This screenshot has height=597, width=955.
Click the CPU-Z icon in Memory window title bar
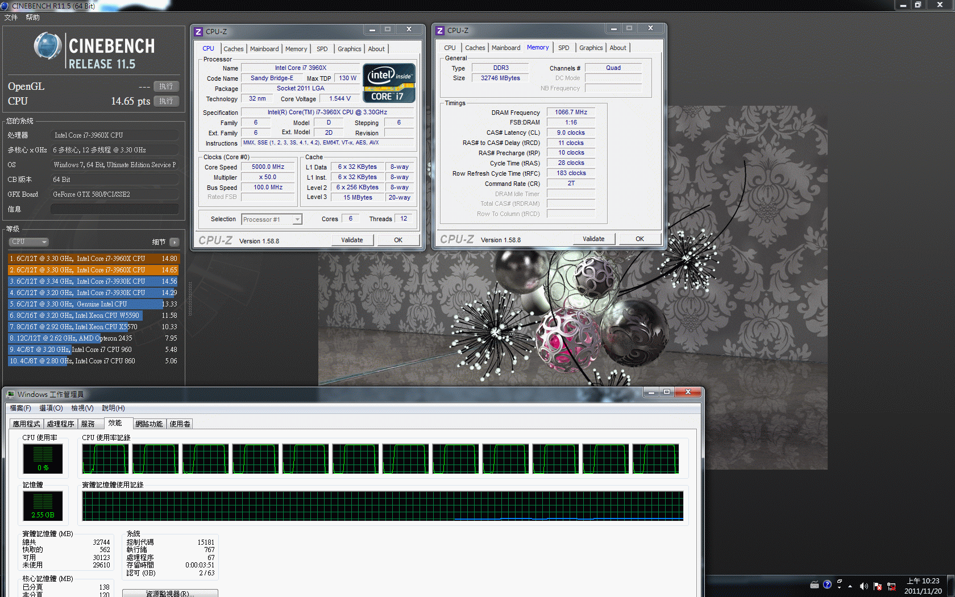[440, 31]
